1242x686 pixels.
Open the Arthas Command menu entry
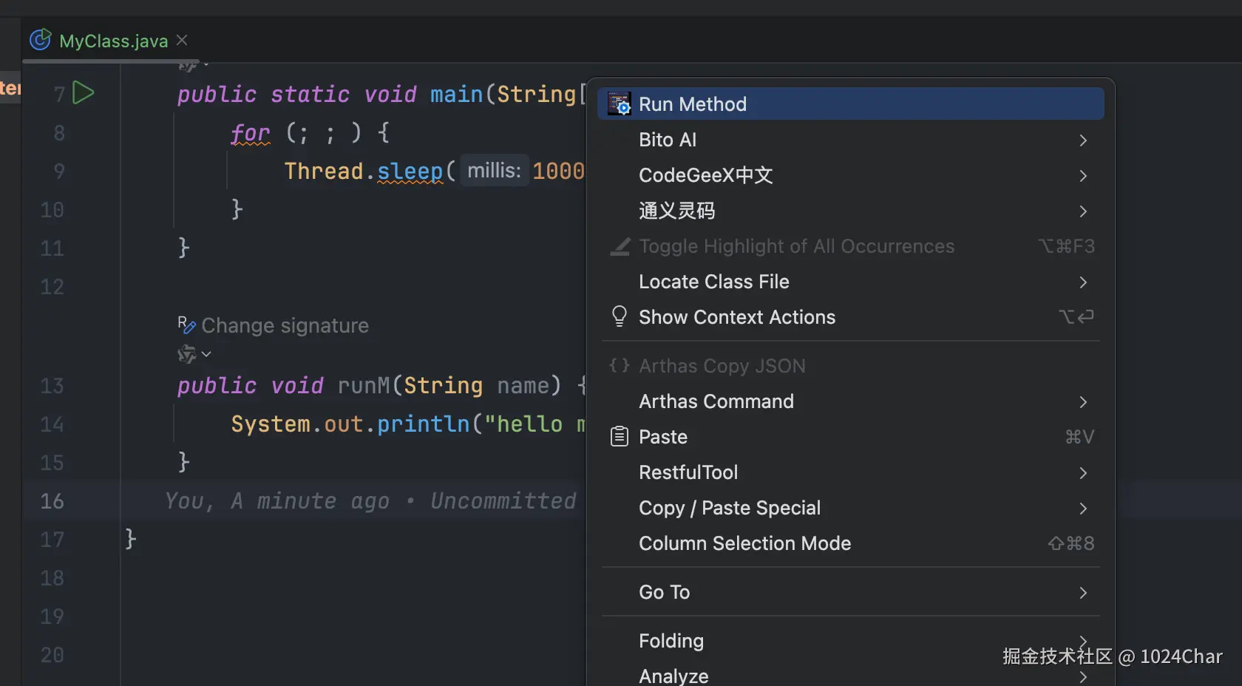[716, 401]
